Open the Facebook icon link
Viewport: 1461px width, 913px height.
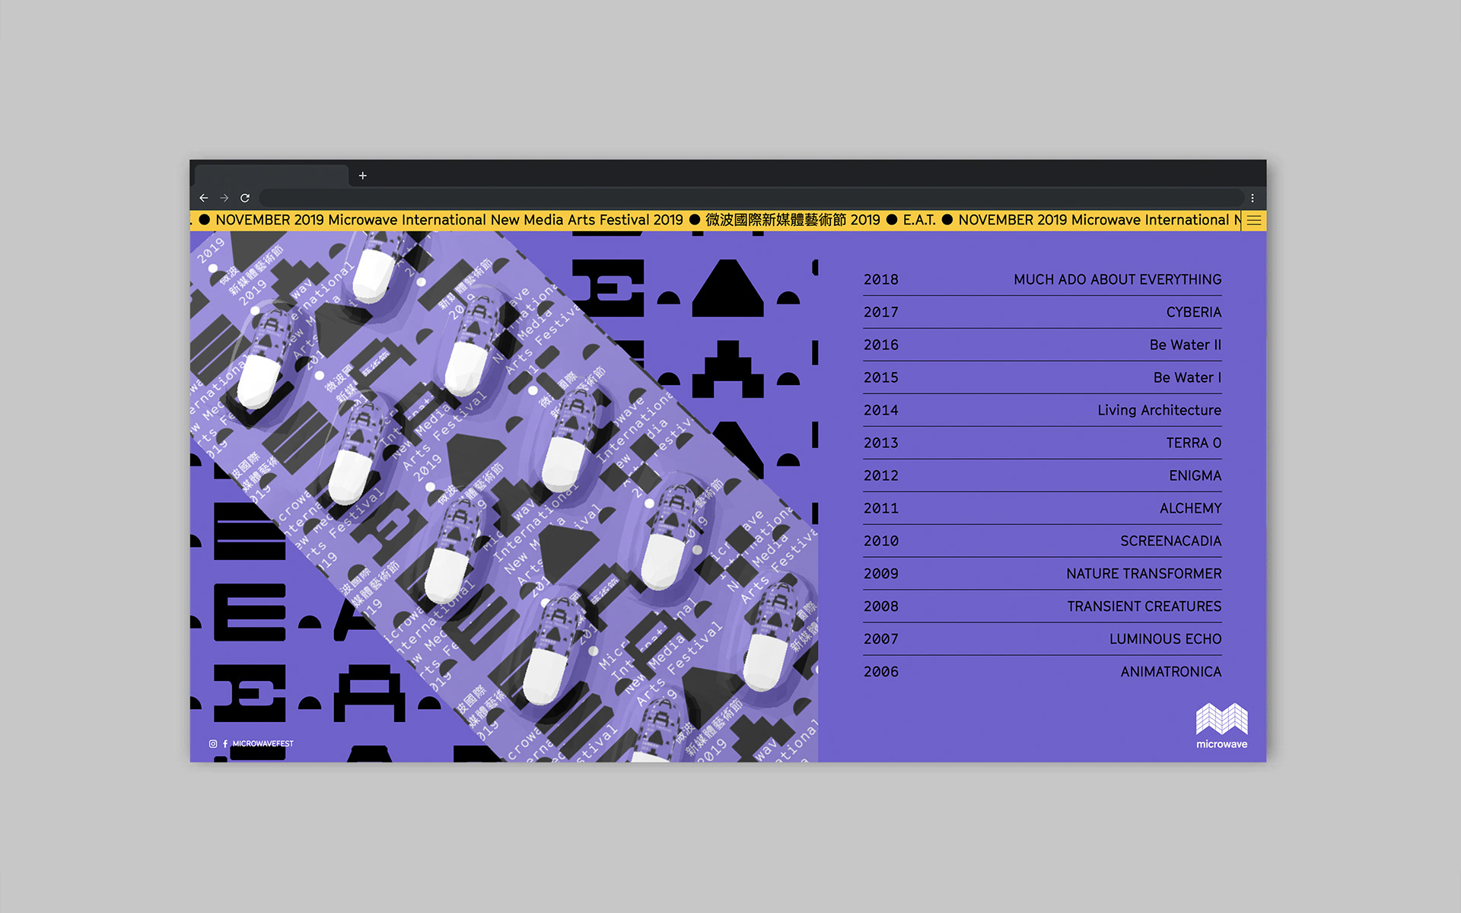[225, 744]
